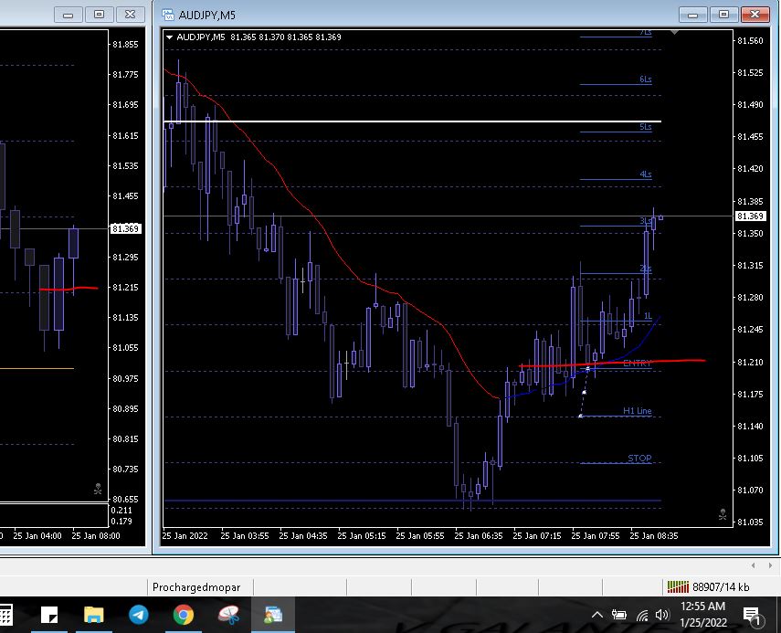Click the 25 Jan 2022 date label on time axis
This screenshot has height=633, width=781.
pos(185,536)
